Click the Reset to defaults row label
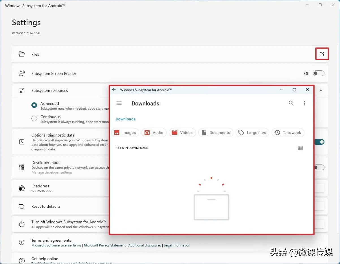This screenshot has width=340, height=264. 46,206
